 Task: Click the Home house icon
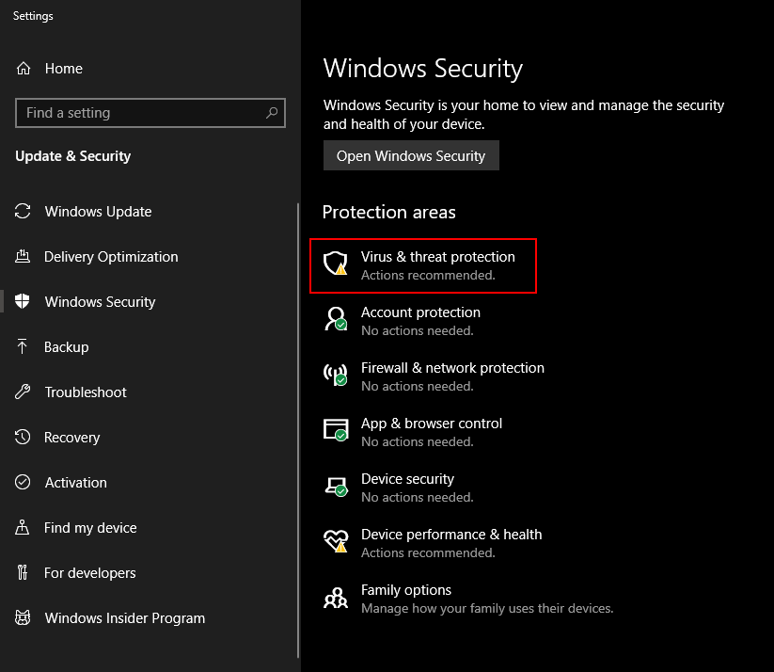pyautogui.click(x=24, y=68)
